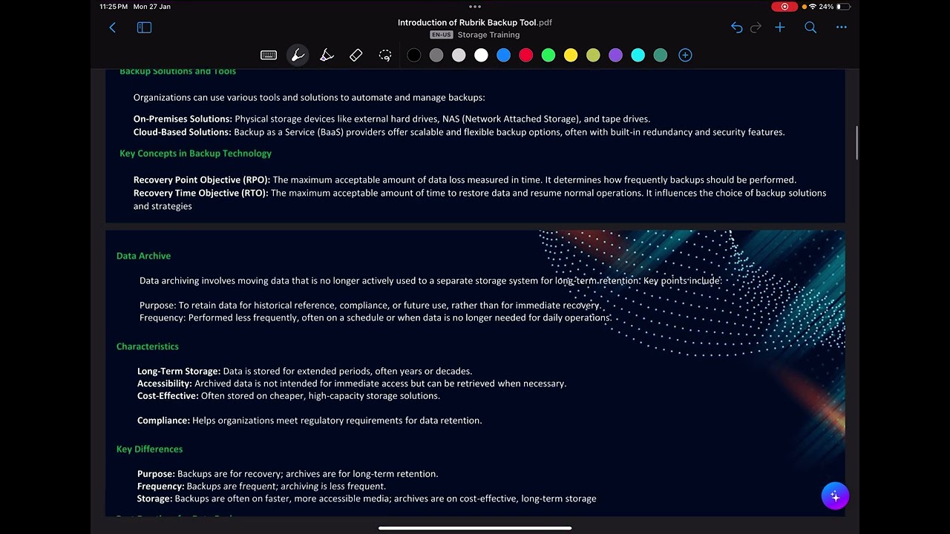Pick the yellow color swatch

pos(571,56)
